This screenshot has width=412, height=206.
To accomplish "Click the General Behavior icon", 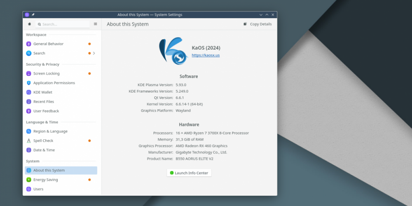I will tap(29, 44).
